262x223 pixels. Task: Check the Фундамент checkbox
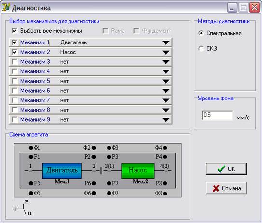(137, 31)
